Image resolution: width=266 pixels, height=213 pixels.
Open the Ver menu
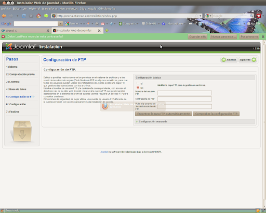click(x=25, y=9)
